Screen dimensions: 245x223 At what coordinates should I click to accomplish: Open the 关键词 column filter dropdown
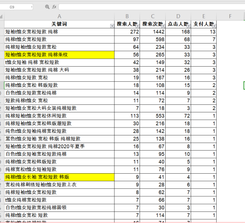112,26
